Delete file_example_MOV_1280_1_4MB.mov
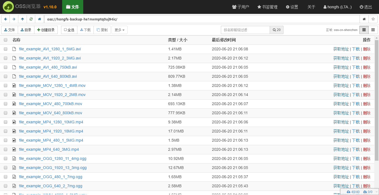 click(367, 85)
